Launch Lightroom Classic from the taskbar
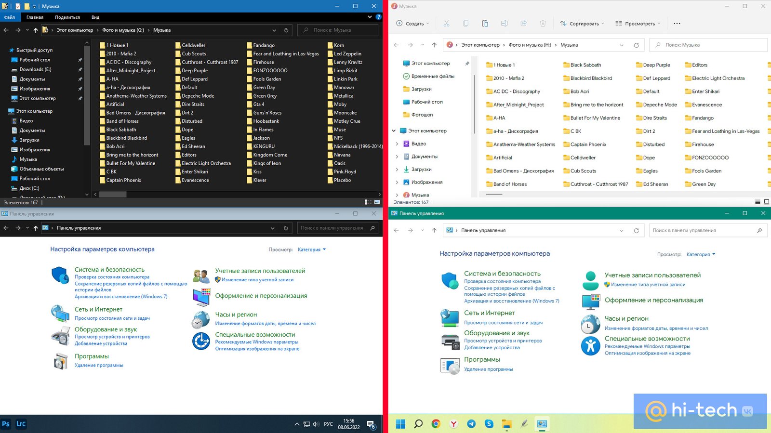This screenshot has height=433, width=771. point(21,424)
